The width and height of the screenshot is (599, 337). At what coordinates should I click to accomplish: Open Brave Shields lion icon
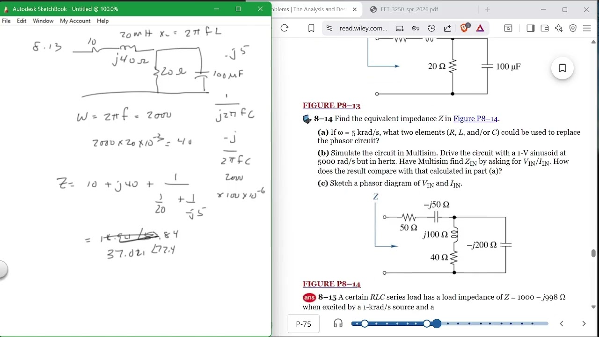[x=464, y=28]
